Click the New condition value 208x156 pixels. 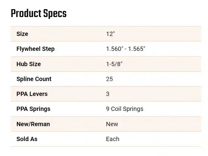point(112,124)
